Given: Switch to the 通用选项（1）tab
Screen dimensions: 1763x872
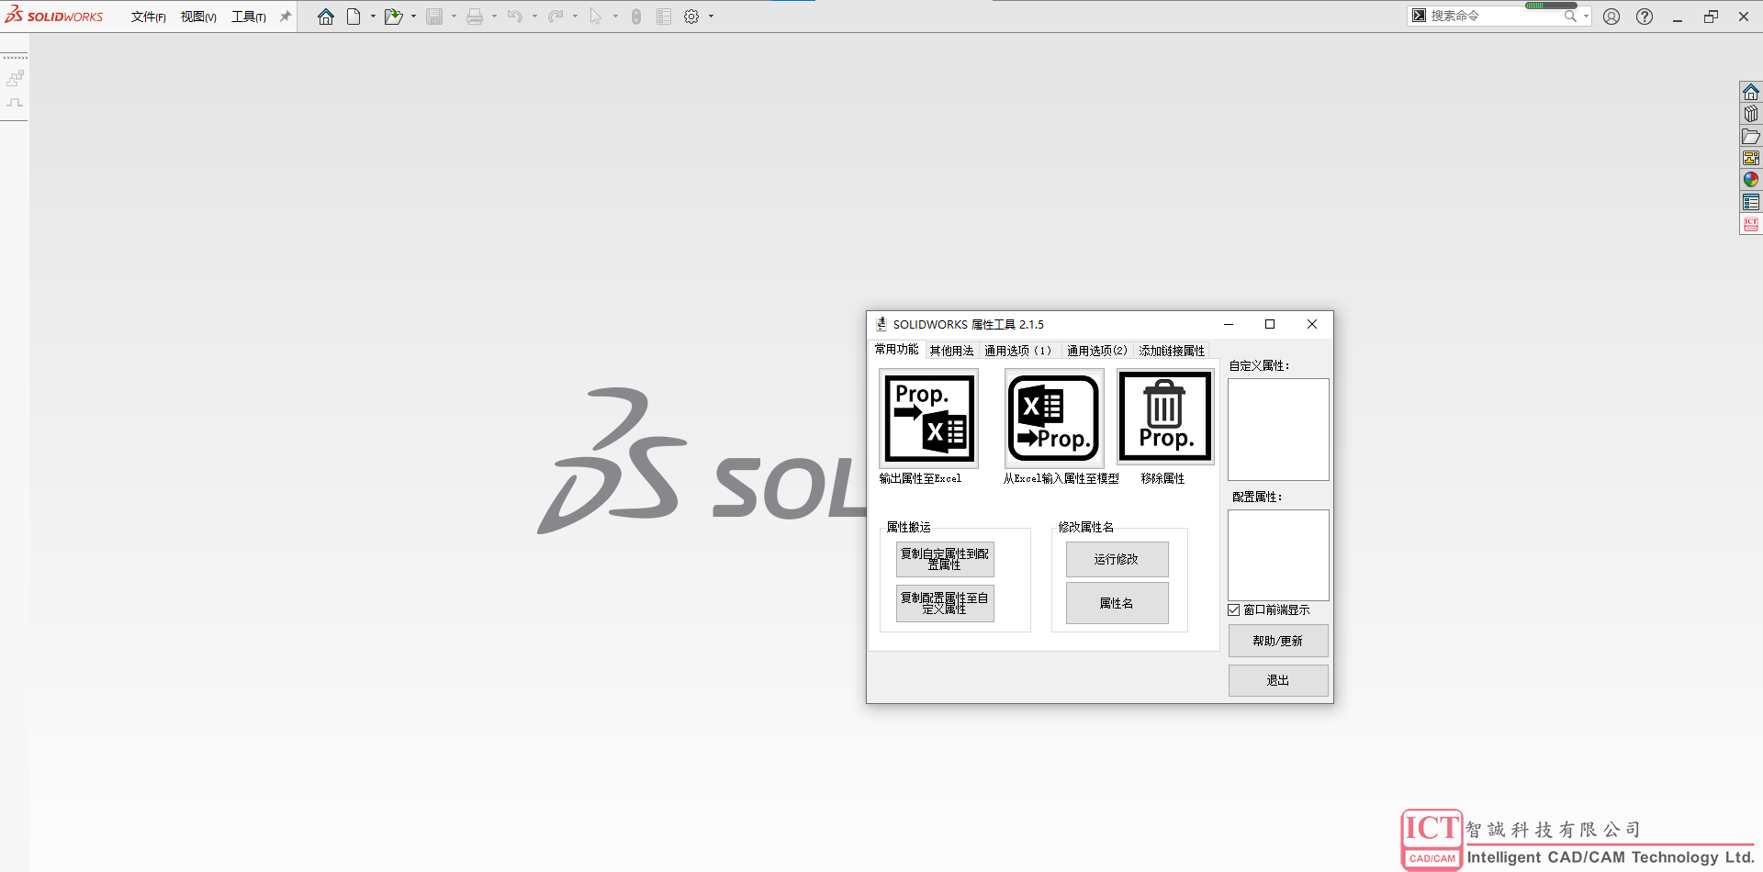Looking at the screenshot, I should 1020,351.
